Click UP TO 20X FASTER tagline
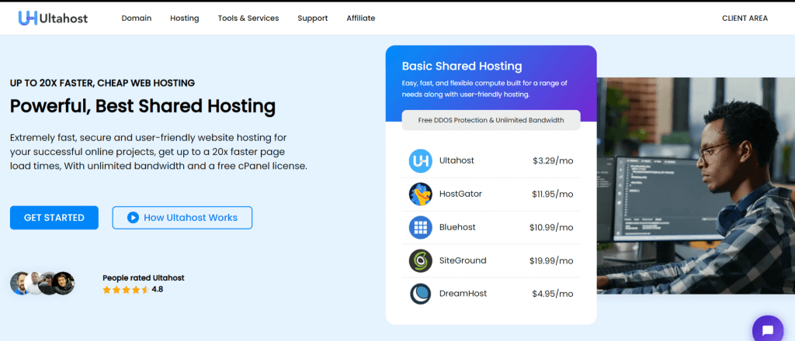Screen dimensions: 795x341 [102, 83]
